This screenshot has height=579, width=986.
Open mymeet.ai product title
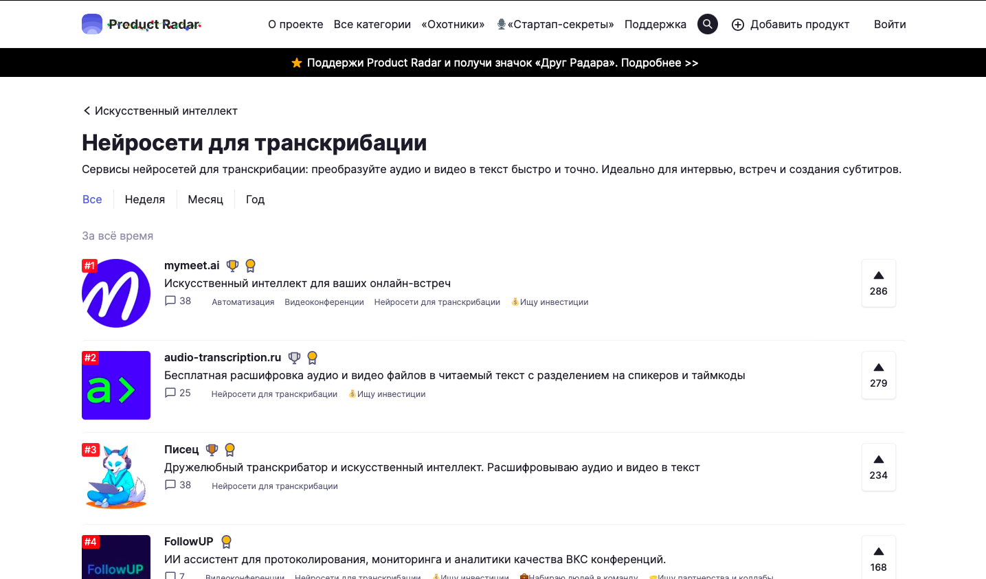(192, 265)
